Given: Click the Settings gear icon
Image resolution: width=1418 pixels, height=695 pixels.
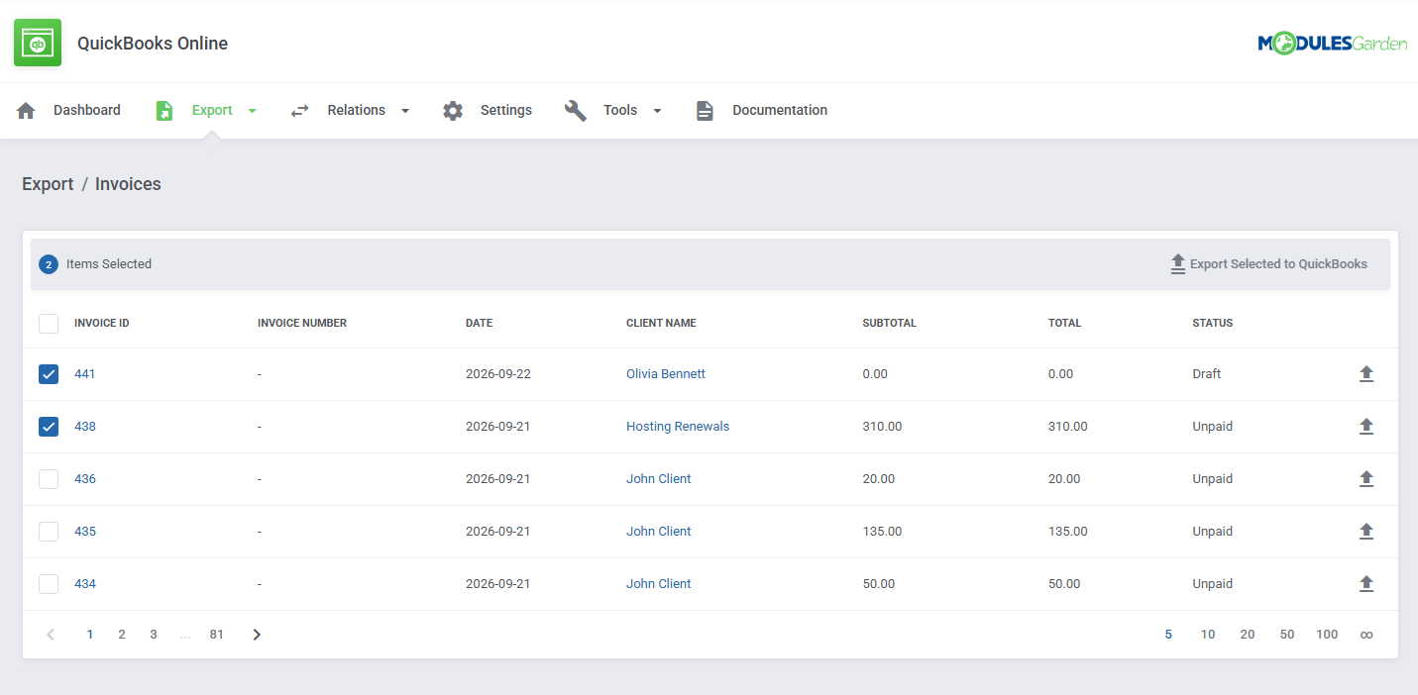Looking at the screenshot, I should click(x=453, y=110).
